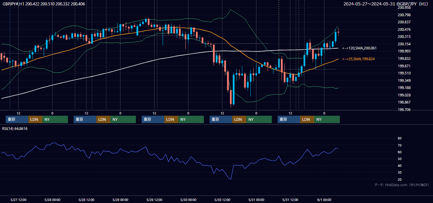
Task: Select the 5/29 12:00 time axis label
Action: coord(154,200)
